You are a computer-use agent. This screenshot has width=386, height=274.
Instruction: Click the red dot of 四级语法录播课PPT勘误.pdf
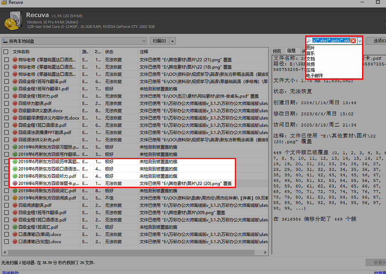tap(15, 132)
